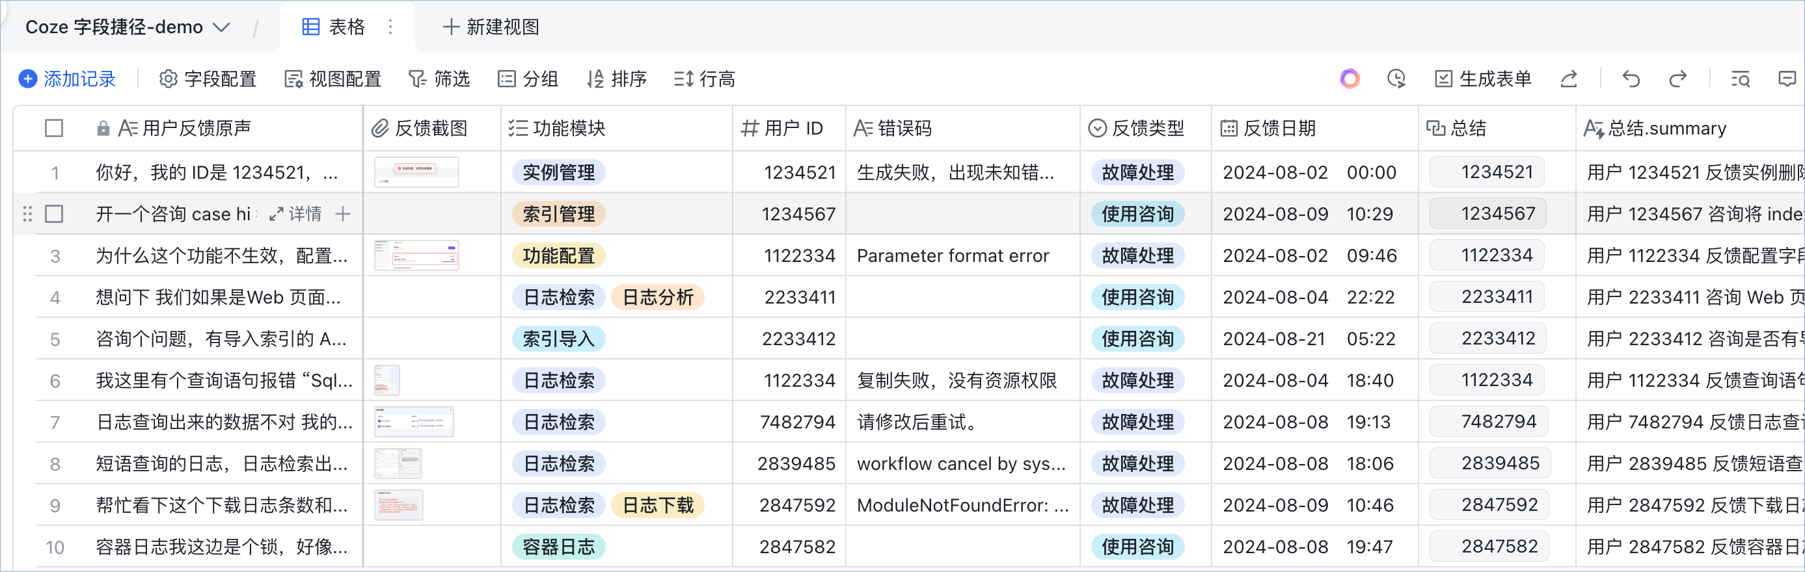
Task: Click the share arrow icon
Action: pos(1569,79)
